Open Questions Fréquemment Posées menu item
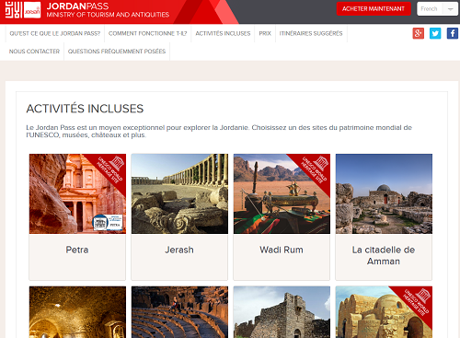This screenshot has height=338, width=460. pos(117,52)
